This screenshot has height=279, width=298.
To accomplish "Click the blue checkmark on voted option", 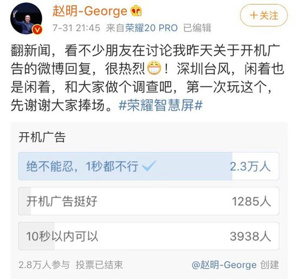I will pyautogui.click(x=149, y=166).
